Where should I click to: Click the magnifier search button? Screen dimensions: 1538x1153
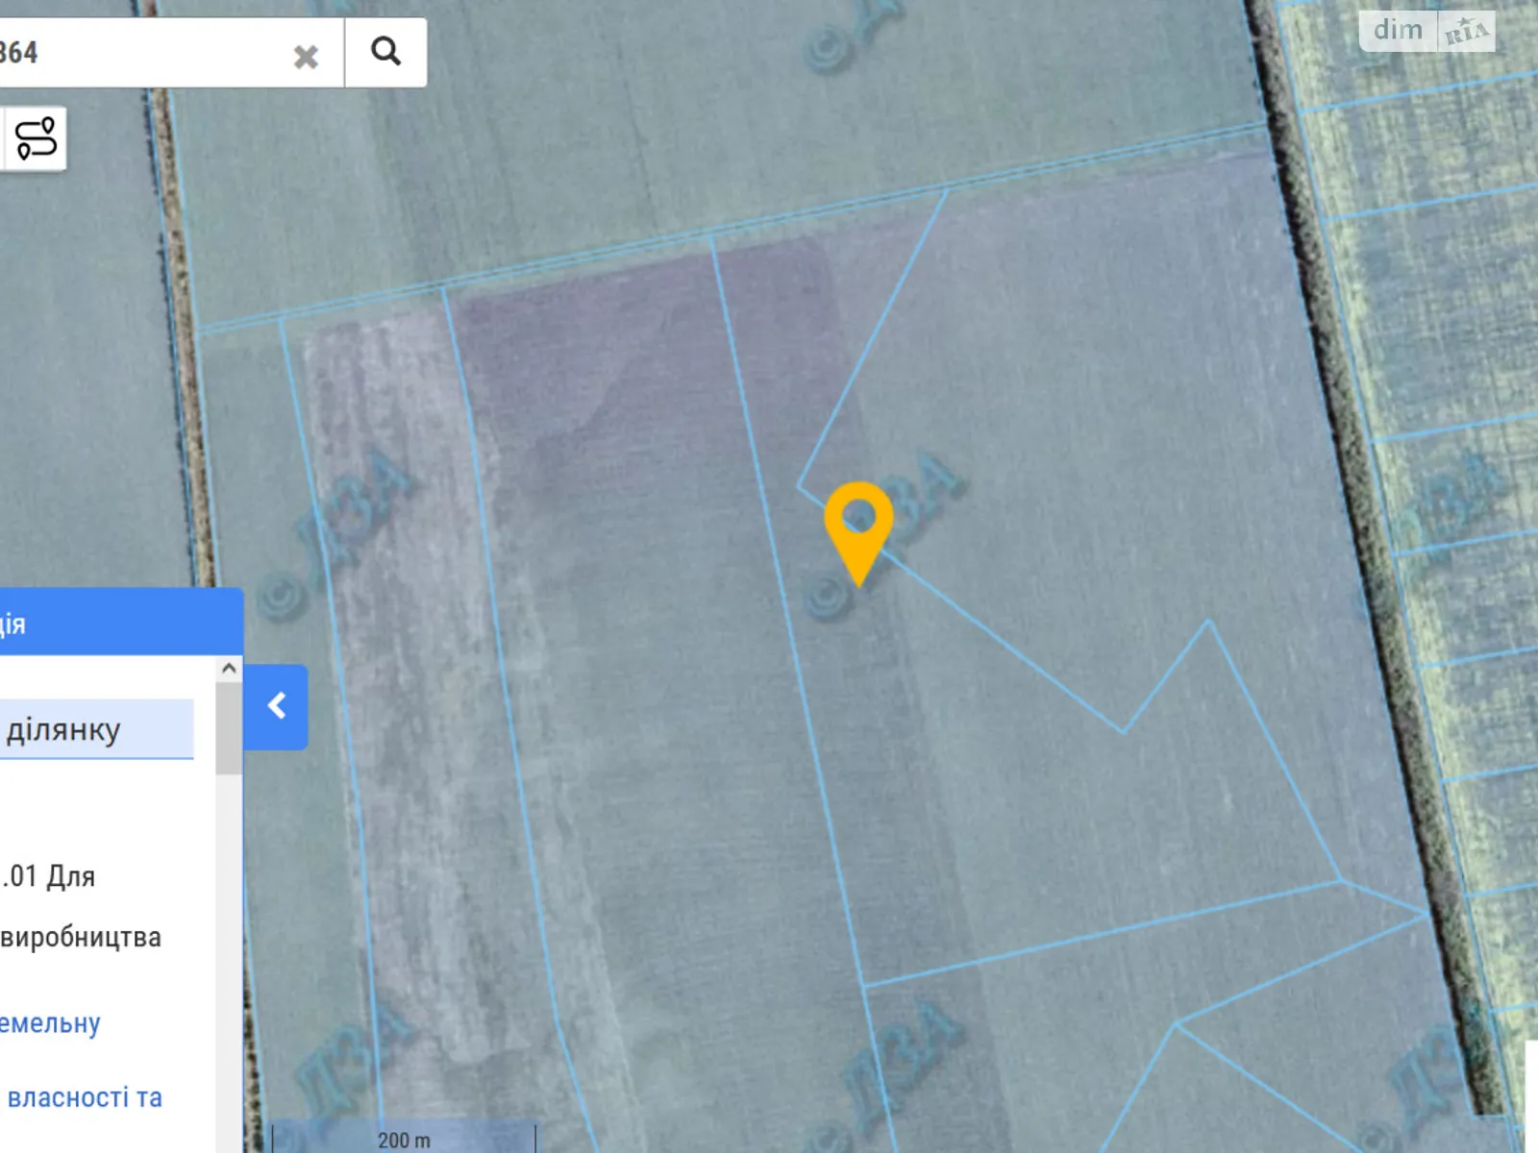point(385,52)
